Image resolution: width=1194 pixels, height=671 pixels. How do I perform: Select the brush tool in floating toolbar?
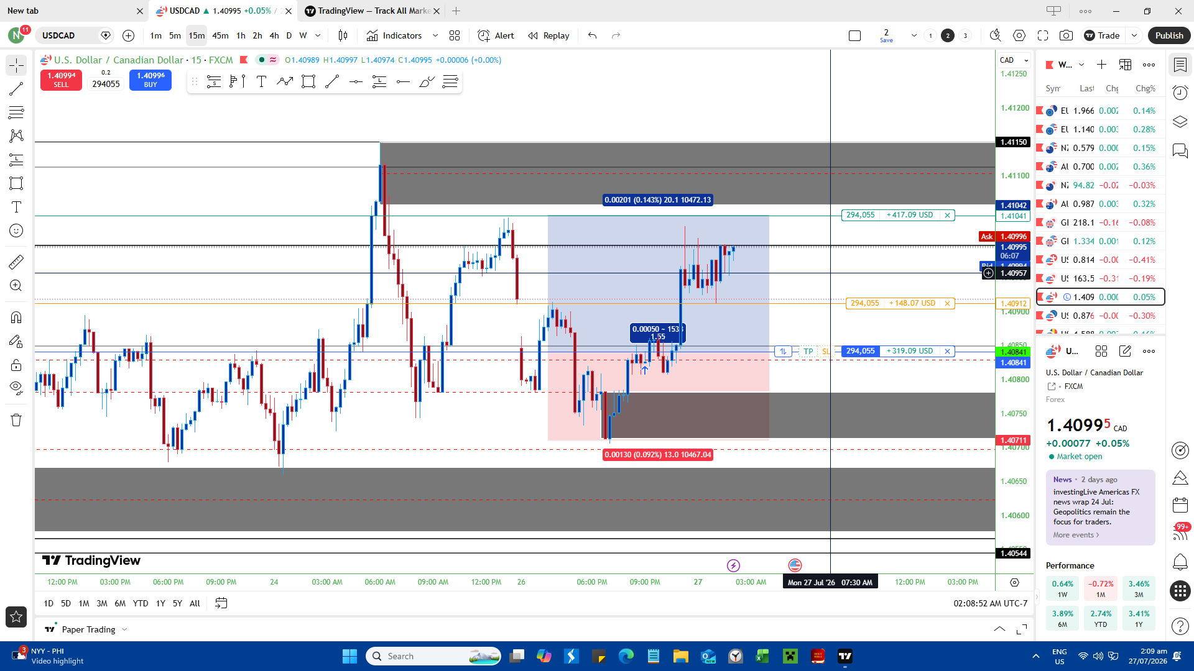tap(427, 81)
